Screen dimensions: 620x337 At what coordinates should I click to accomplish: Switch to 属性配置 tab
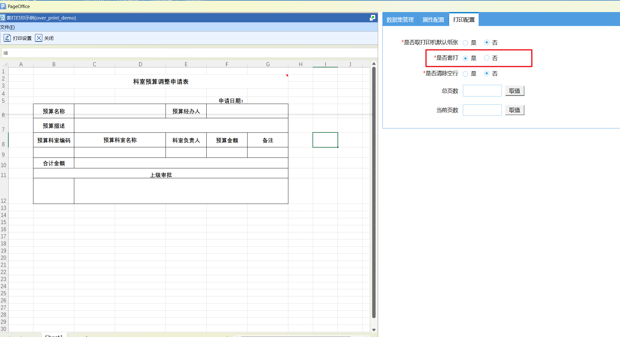click(x=433, y=20)
